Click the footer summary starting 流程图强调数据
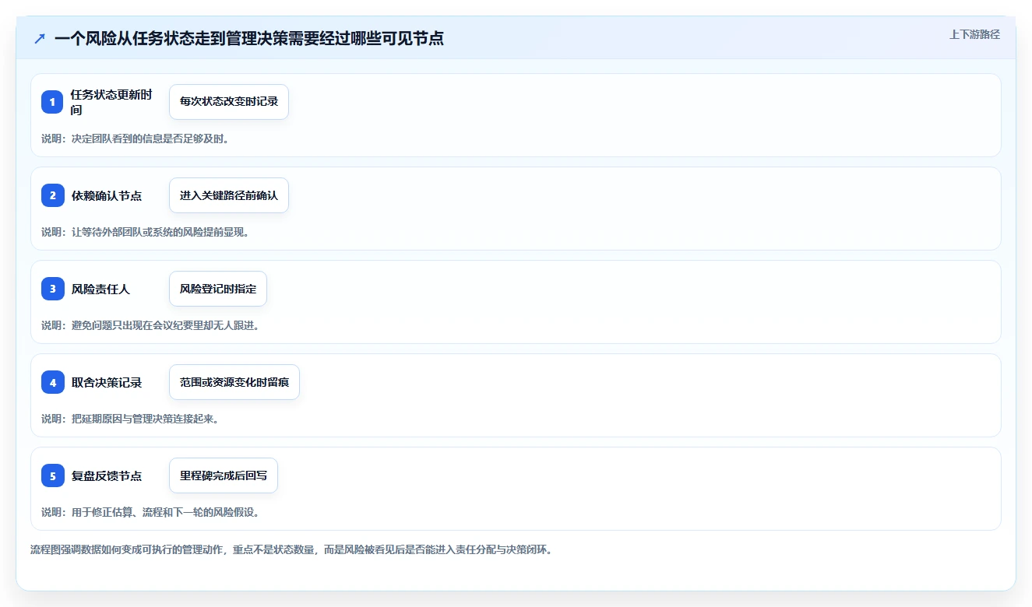This screenshot has height=607, width=1032. click(291, 549)
